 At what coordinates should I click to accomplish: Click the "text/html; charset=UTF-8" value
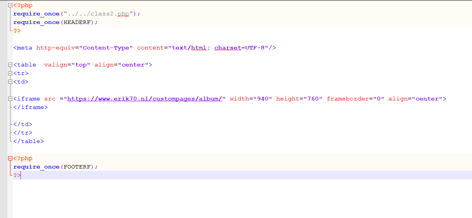coord(218,48)
